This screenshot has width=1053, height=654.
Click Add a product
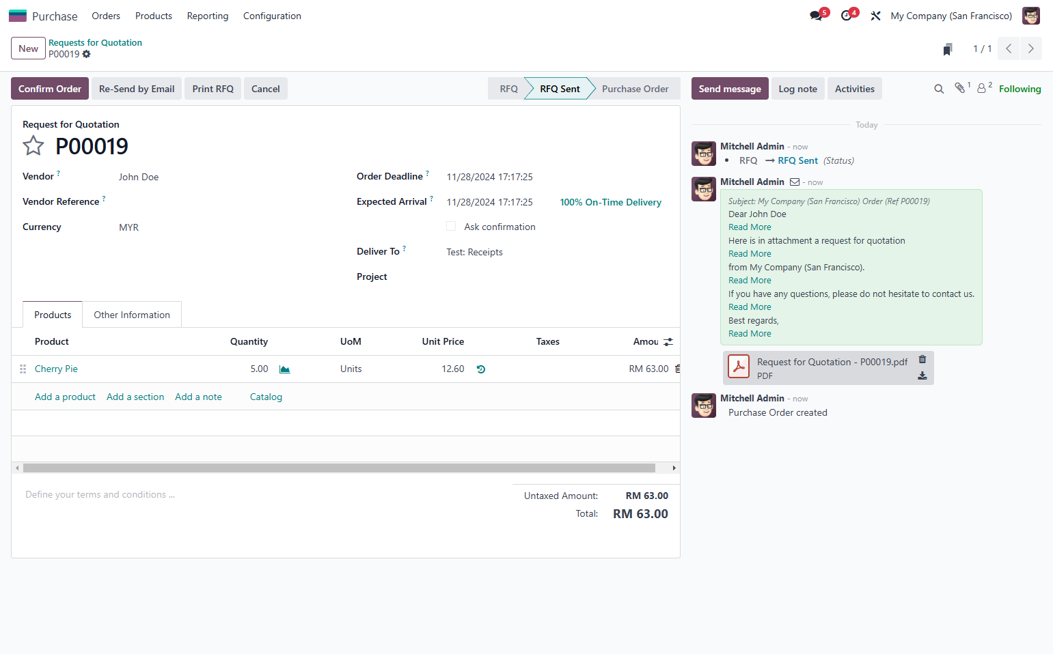(x=65, y=397)
